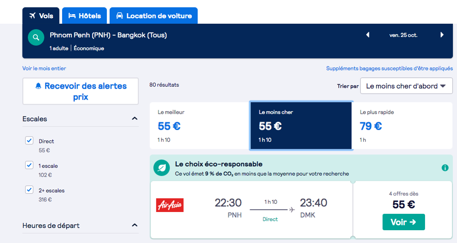
Task: Toggle the 2+ escales checkbox
Action: (x=29, y=190)
